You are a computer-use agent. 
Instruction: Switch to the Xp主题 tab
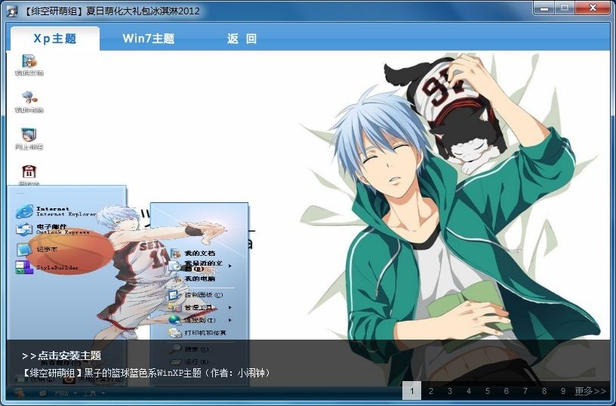pyautogui.click(x=54, y=38)
